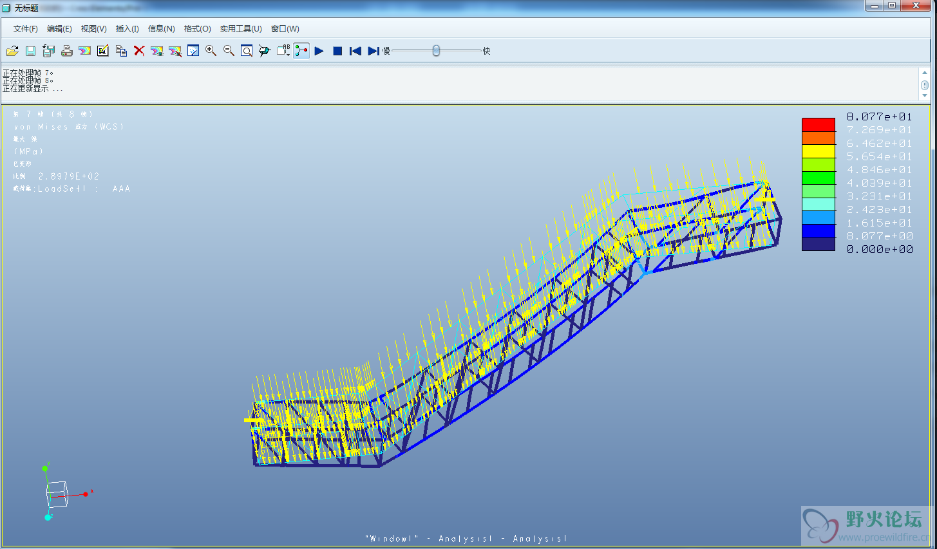Click the cyan legend color swatch

pos(819,205)
